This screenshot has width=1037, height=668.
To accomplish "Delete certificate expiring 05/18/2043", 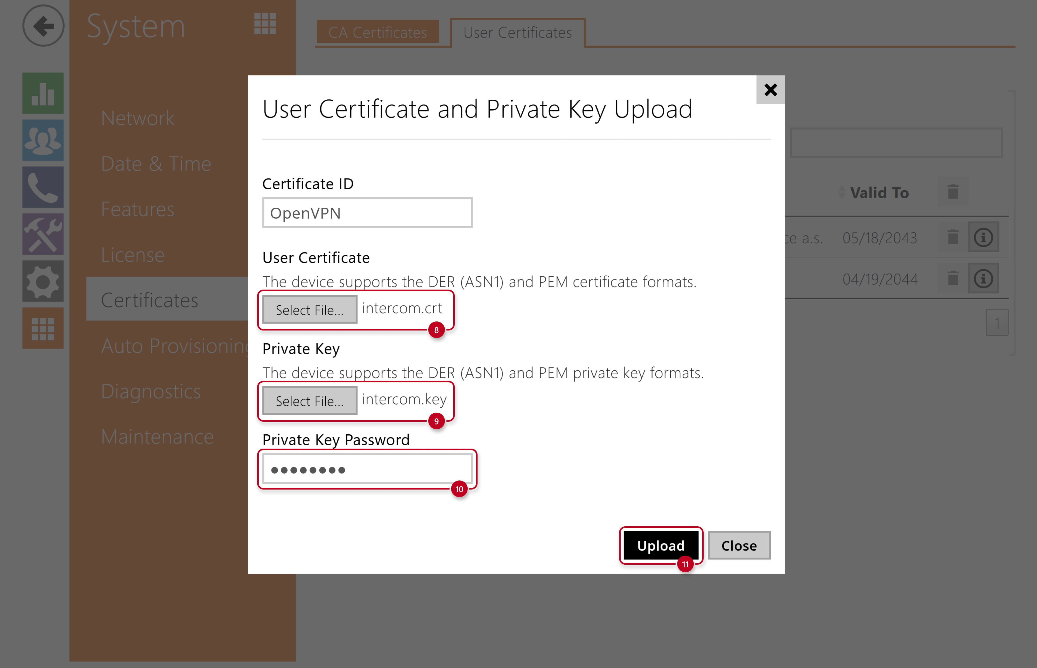I will tap(953, 237).
